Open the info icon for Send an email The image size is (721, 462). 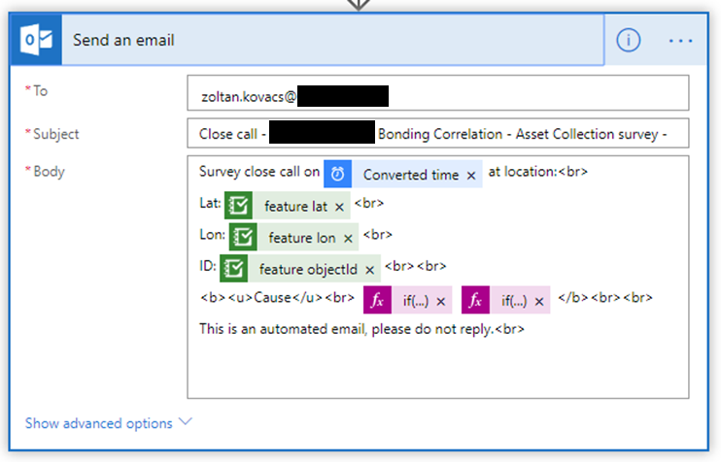pos(628,40)
